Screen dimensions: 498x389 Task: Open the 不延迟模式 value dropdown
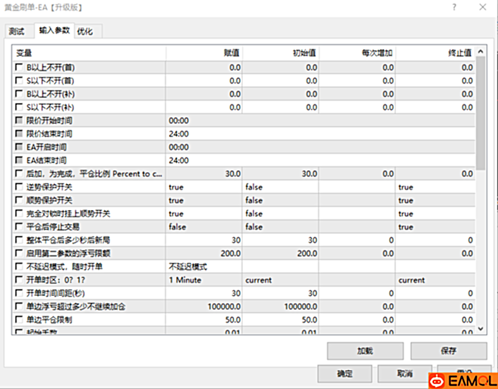pos(204,267)
